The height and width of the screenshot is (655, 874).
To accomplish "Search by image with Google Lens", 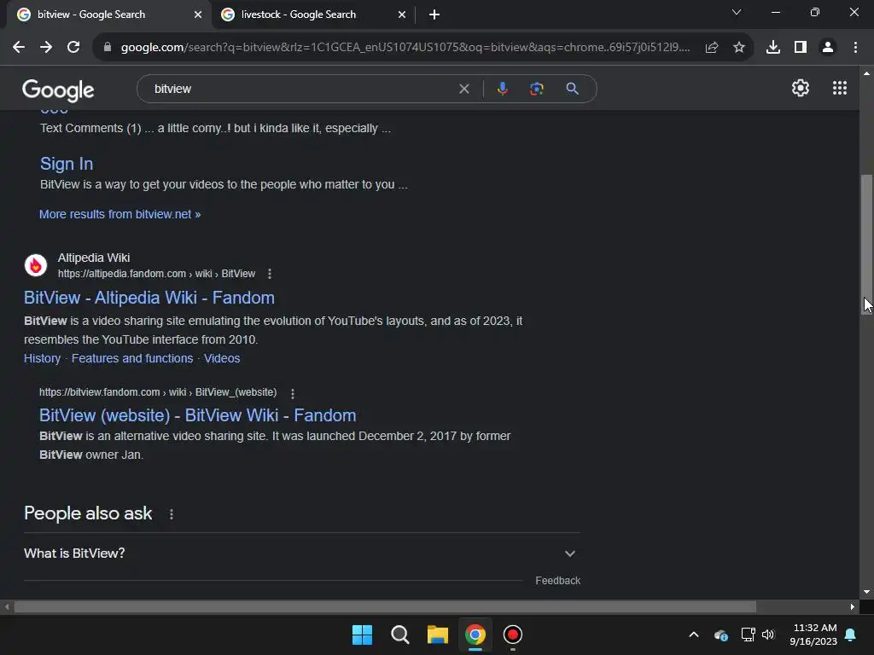I will tap(537, 89).
